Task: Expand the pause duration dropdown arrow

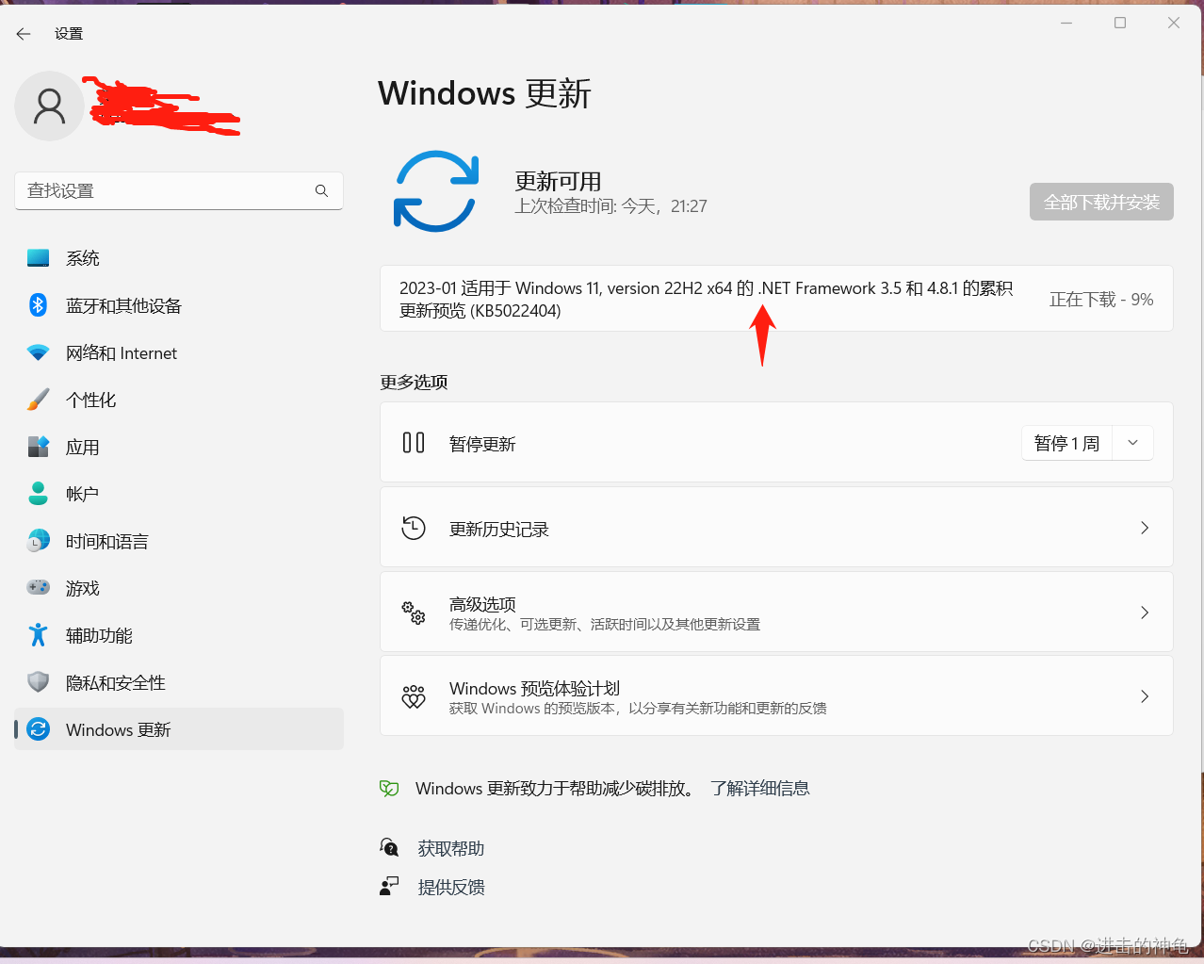Action: click(x=1133, y=443)
